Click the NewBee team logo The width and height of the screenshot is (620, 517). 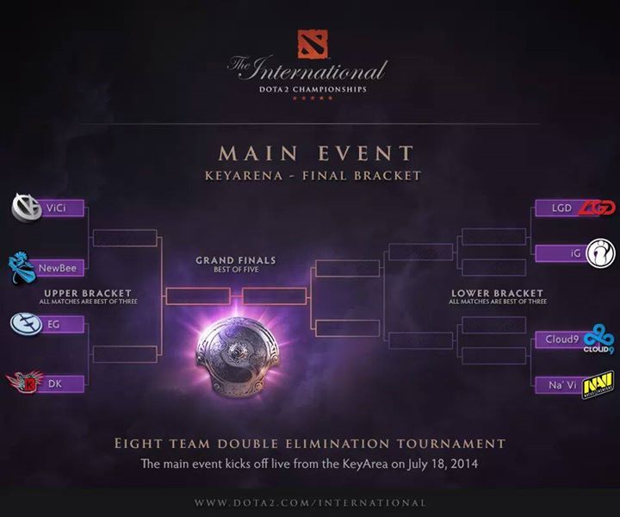24,266
